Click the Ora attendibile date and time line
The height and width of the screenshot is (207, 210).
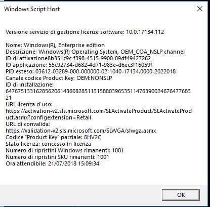[x=53, y=163]
